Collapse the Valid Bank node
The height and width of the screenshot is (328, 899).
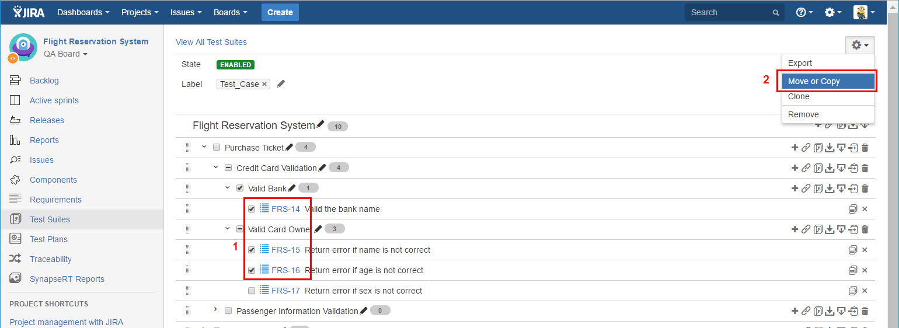(228, 188)
